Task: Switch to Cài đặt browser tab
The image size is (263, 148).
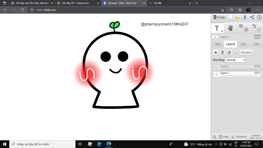Action: (170, 3)
